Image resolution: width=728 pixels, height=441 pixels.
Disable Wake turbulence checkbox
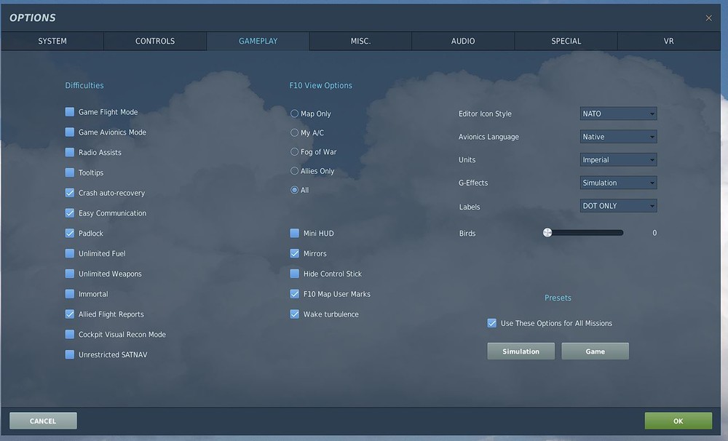click(x=294, y=314)
